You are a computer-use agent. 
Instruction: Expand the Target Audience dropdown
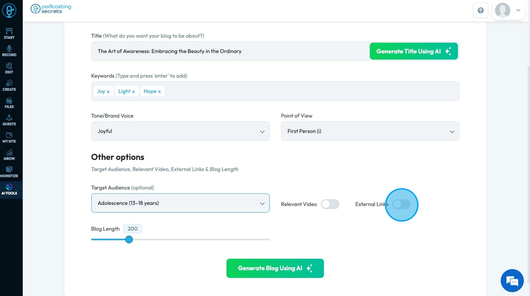pyautogui.click(x=180, y=203)
